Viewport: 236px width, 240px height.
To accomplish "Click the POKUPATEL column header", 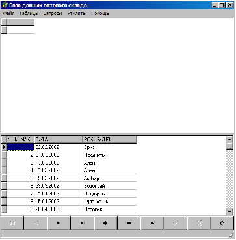I will point(110,139).
